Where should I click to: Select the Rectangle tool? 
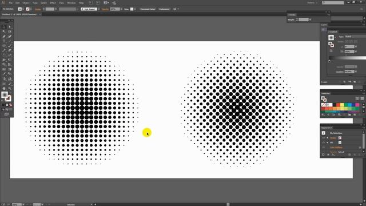click(4, 46)
